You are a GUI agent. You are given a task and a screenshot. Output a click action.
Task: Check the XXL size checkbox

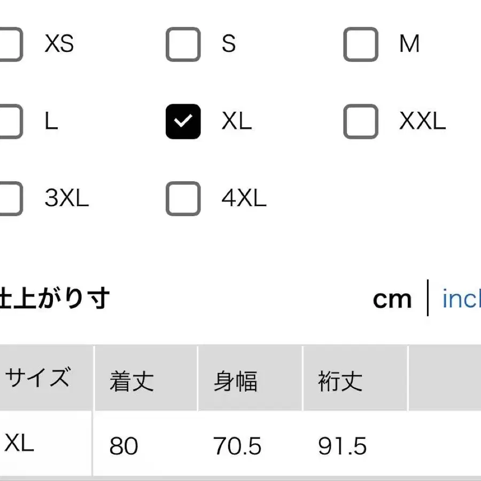(360, 122)
